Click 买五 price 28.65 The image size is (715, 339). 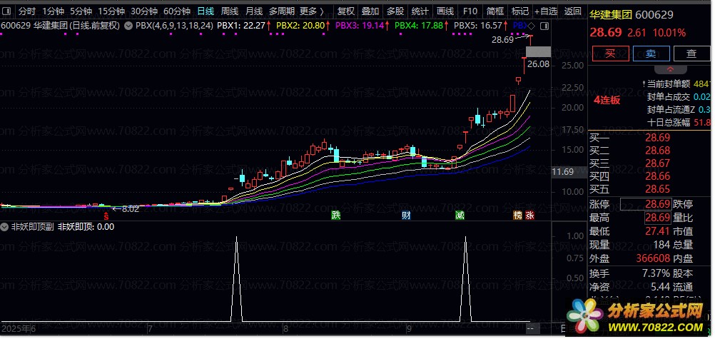click(657, 189)
